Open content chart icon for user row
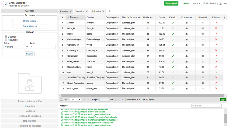The height and width of the screenshot is (129, 229). 186,72
